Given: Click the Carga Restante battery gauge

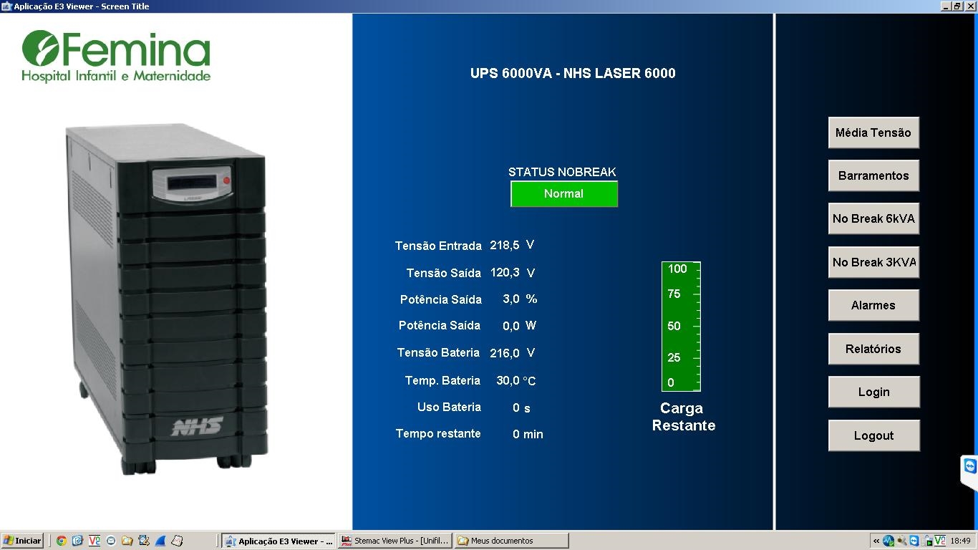Looking at the screenshot, I should (x=681, y=327).
